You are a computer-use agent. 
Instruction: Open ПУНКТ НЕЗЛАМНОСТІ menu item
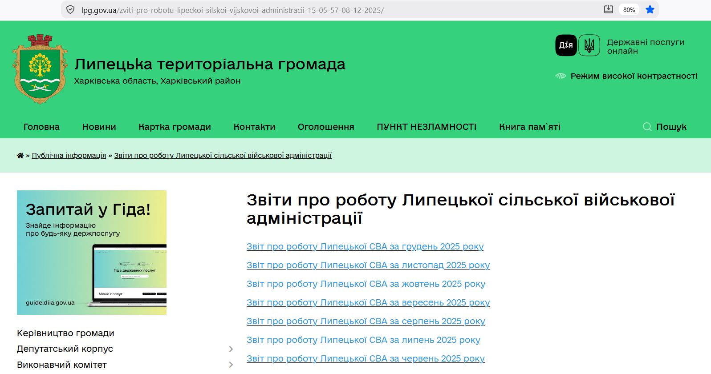pos(427,127)
